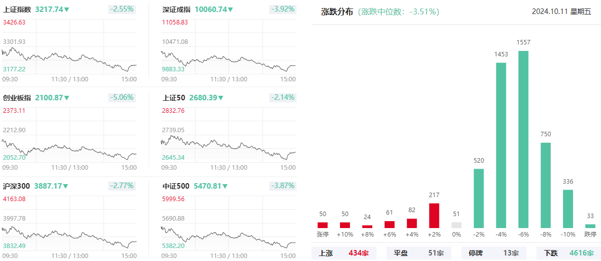Click the 上证50 down triangle icon
601x261 pixels.
point(220,98)
